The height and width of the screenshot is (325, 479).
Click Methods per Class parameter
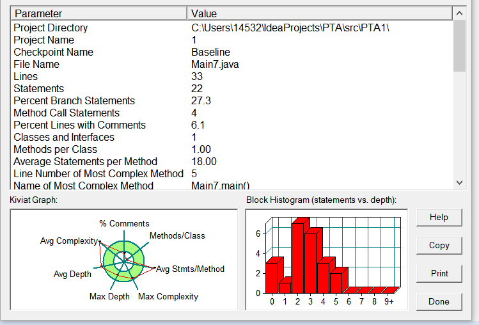pos(55,150)
